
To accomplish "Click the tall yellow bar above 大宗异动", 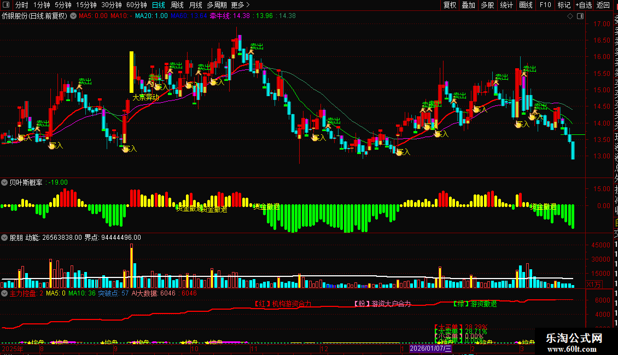I will [x=132, y=72].
